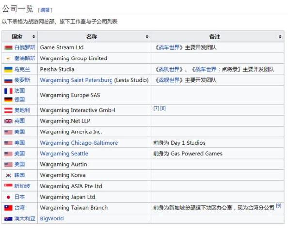The height and width of the screenshot is (232, 288).
Task: Click the Japan flag icon
Action: coord(8,197)
